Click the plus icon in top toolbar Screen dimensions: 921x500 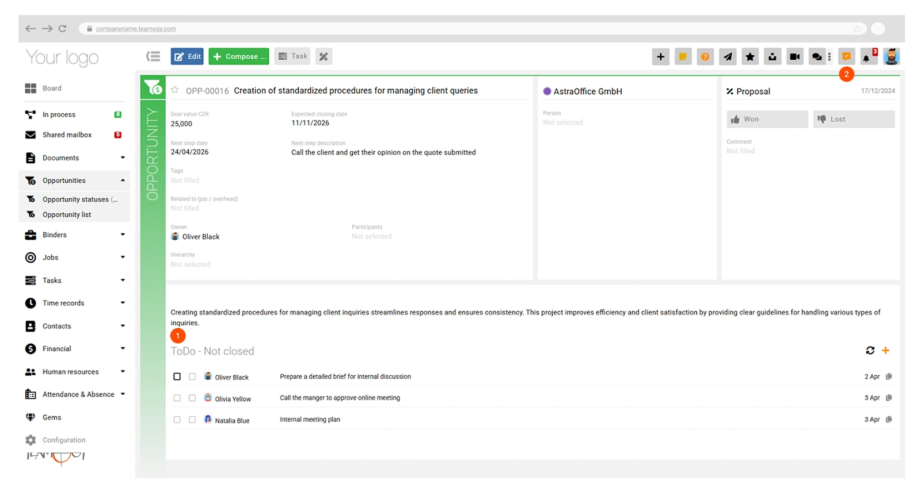[x=660, y=56]
